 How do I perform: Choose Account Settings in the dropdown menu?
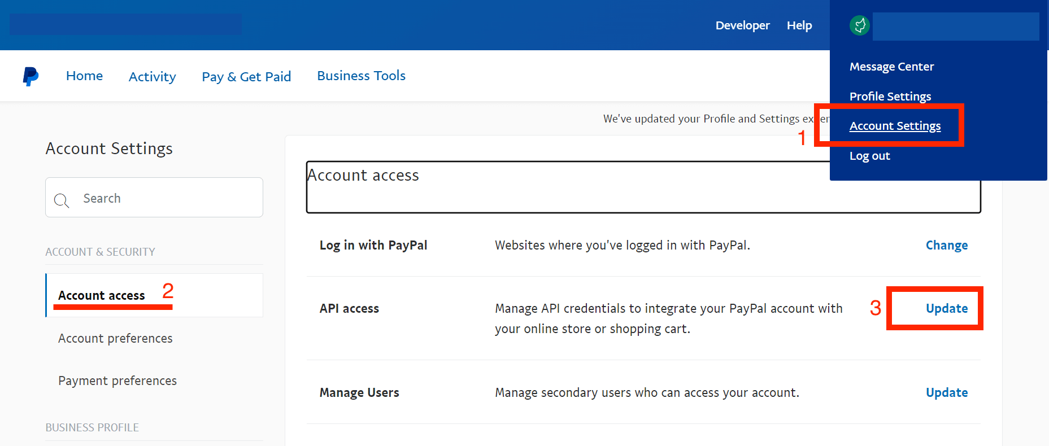[895, 126]
